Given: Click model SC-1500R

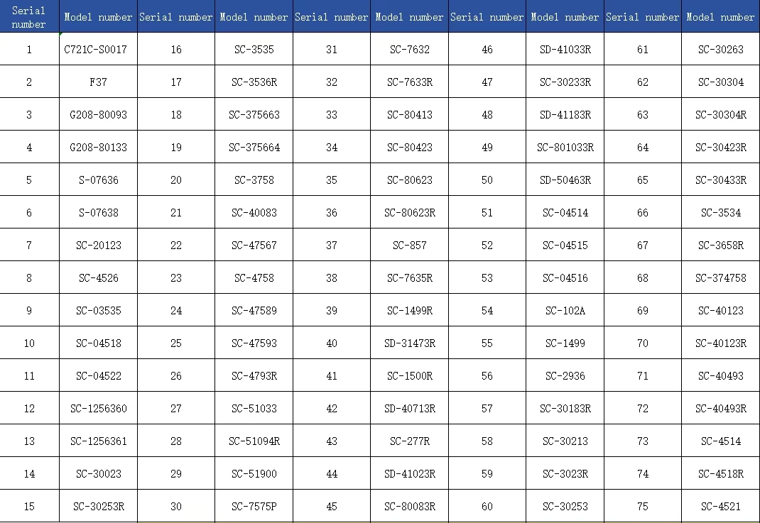Looking at the screenshot, I should (410, 375).
